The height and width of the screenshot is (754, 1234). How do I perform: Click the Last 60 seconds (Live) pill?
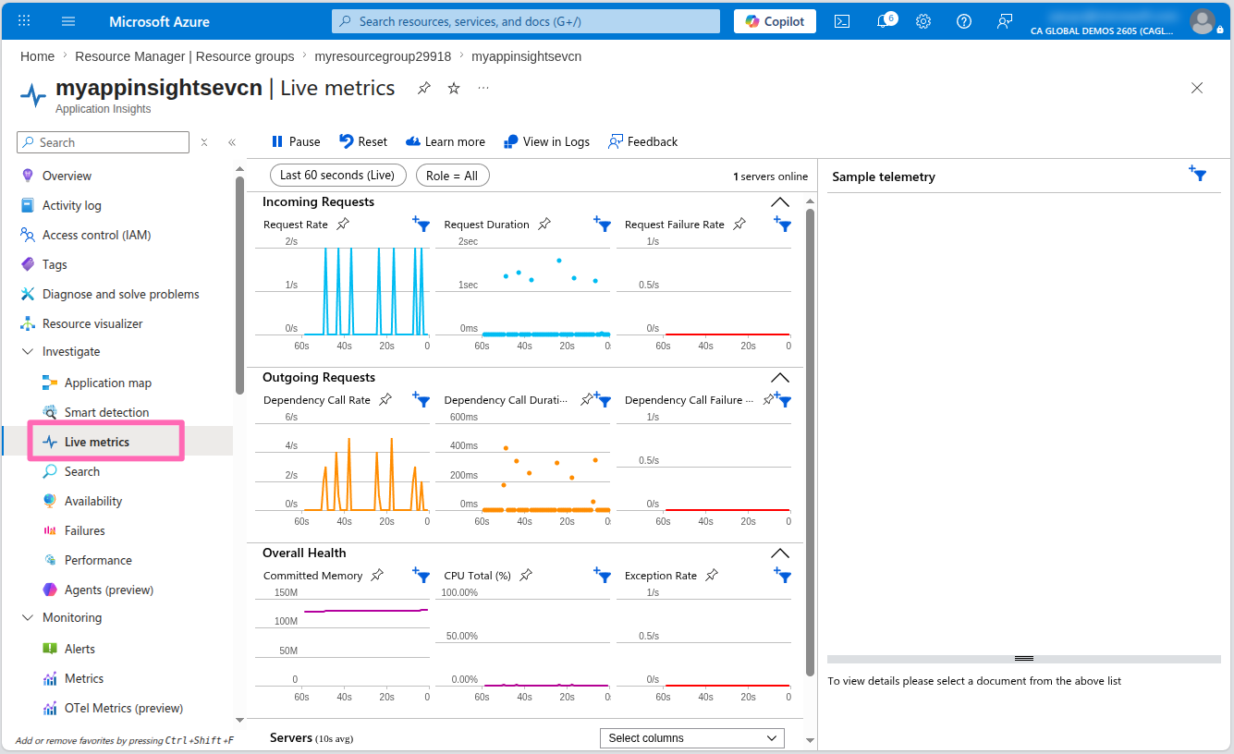[337, 176]
